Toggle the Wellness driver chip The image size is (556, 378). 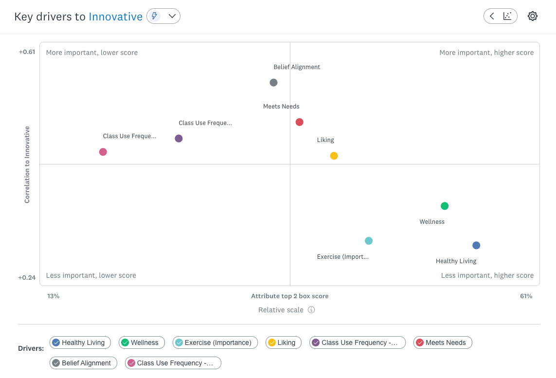tap(142, 342)
